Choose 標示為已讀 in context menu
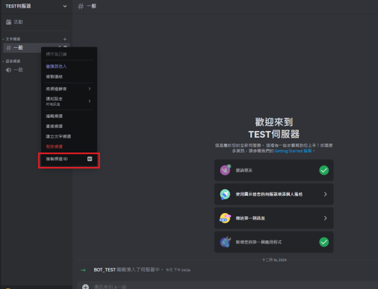The image size is (378, 289). click(57, 54)
